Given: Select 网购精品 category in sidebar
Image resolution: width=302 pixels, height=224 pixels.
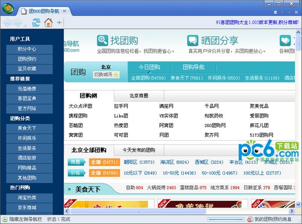Looking at the screenshot, I should (29, 168).
